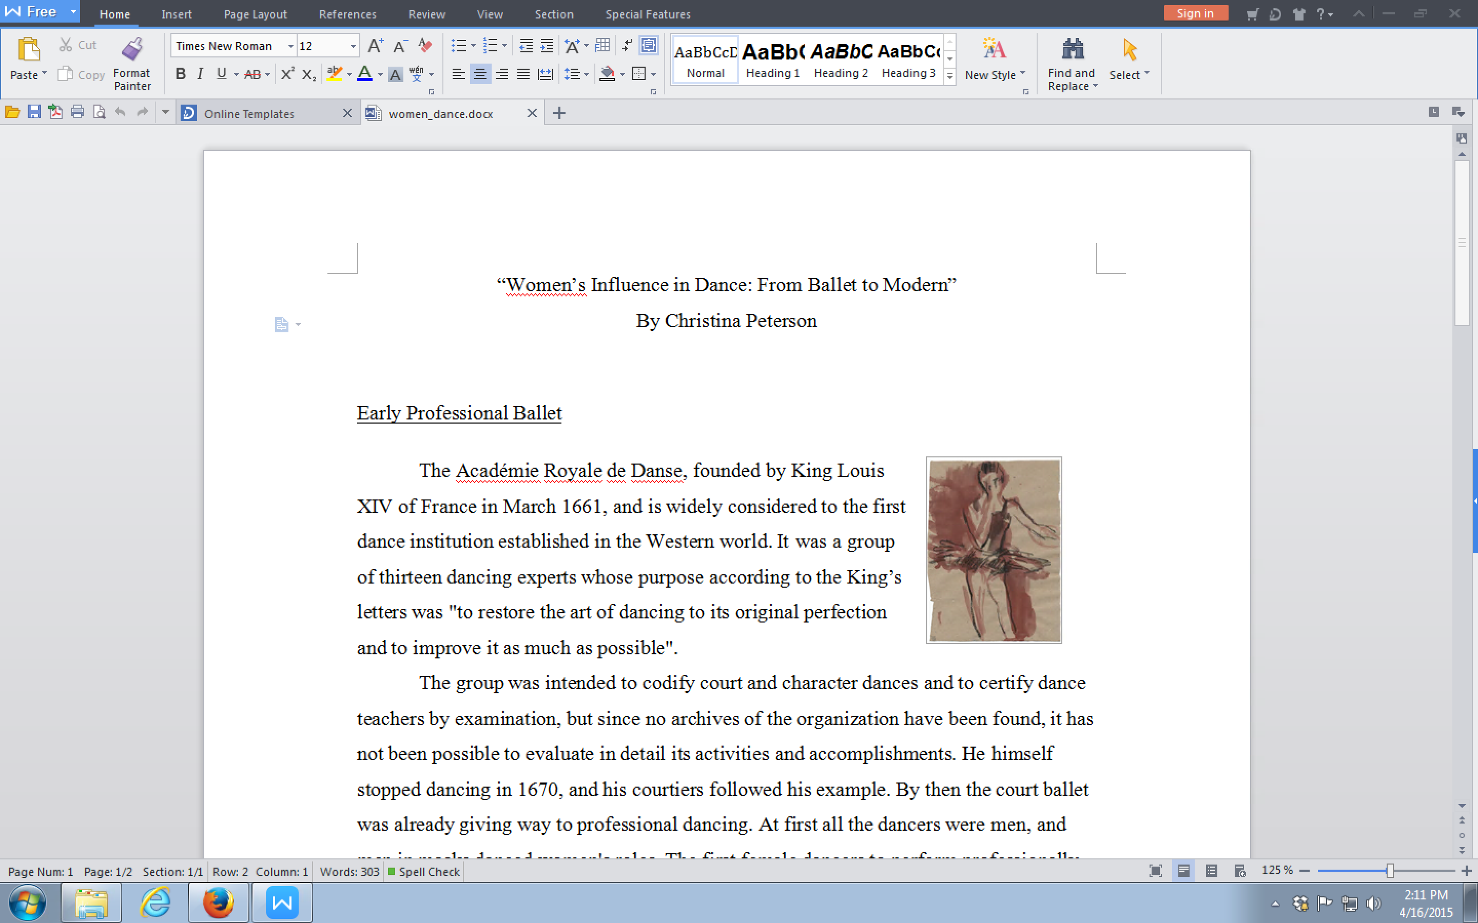This screenshot has width=1478, height=923.
Task: Switch to the References tab
Action: [347, 14]
